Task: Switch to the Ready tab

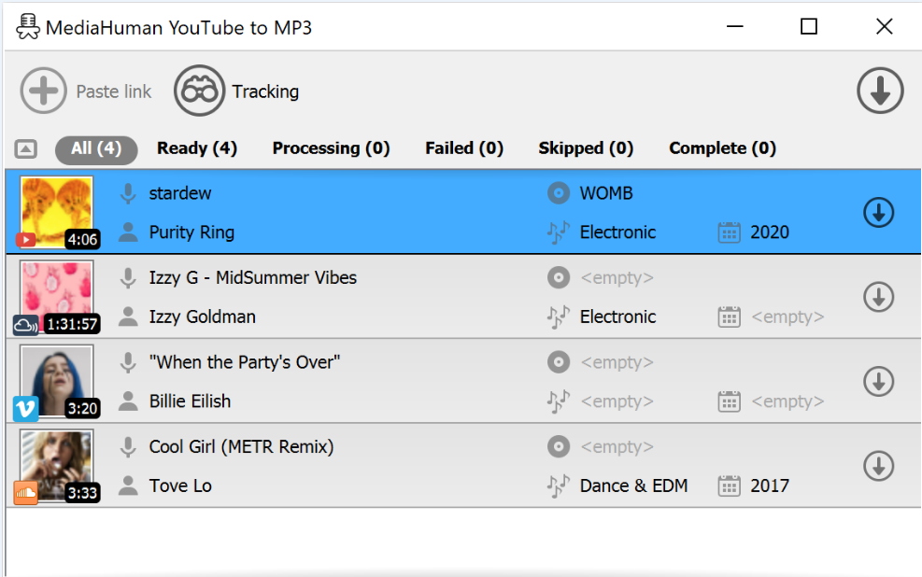Action: tap(196, 148)
